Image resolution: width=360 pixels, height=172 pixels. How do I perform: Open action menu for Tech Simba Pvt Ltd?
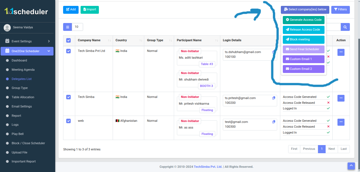[x=341, y=52]
